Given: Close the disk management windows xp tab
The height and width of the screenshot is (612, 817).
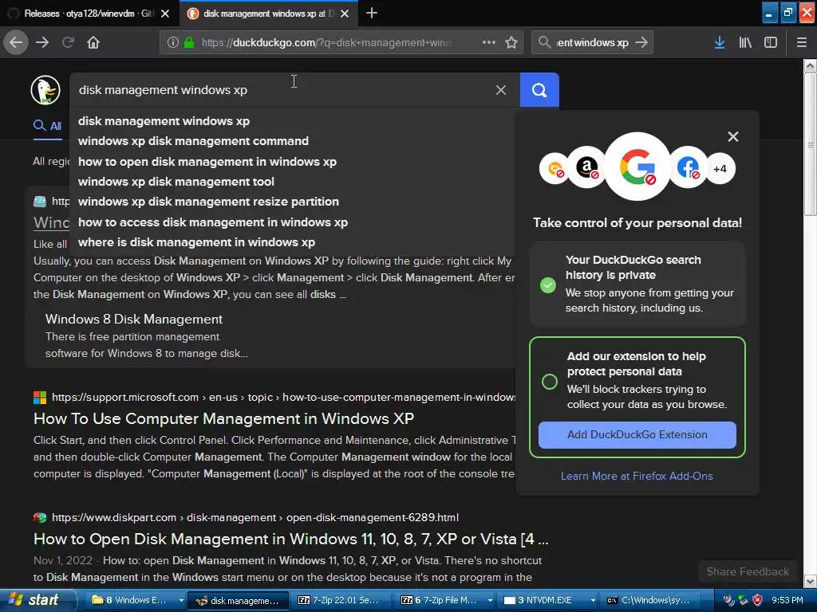Looking at the screenshot, I should [x=345, y=14].
